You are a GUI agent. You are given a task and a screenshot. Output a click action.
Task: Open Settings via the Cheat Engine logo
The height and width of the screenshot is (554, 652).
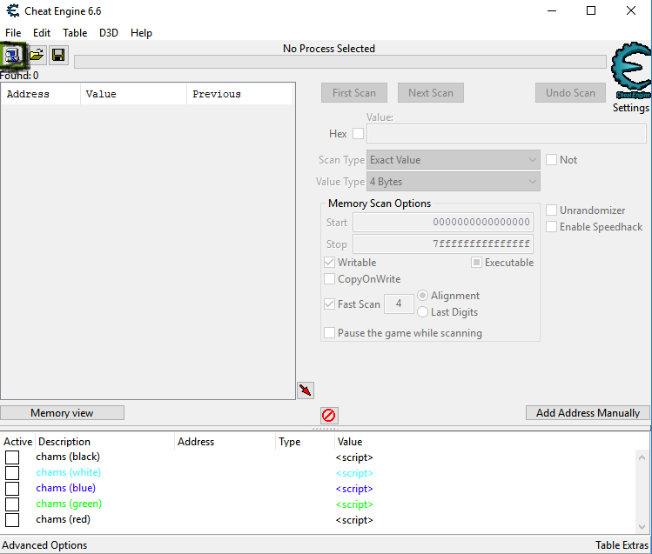point(631,70)
